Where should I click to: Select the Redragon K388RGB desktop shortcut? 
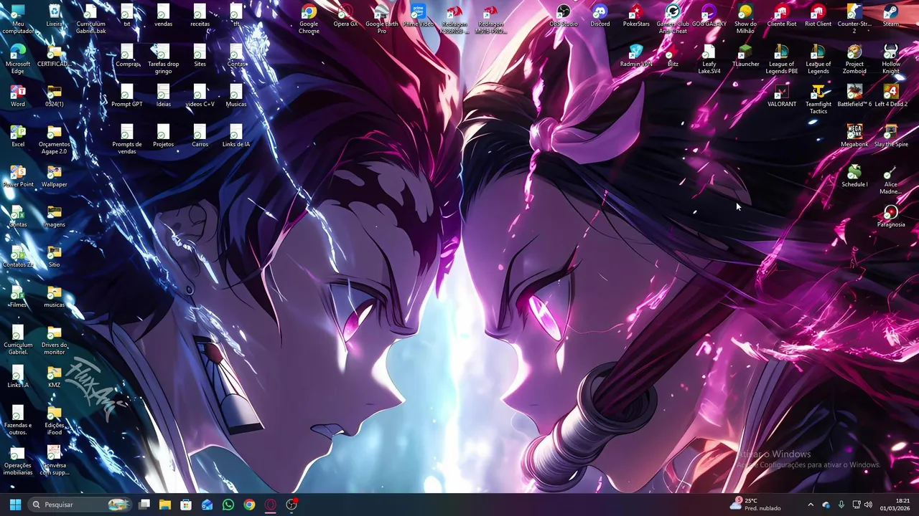pyautogui.click(x=454, y=19)
